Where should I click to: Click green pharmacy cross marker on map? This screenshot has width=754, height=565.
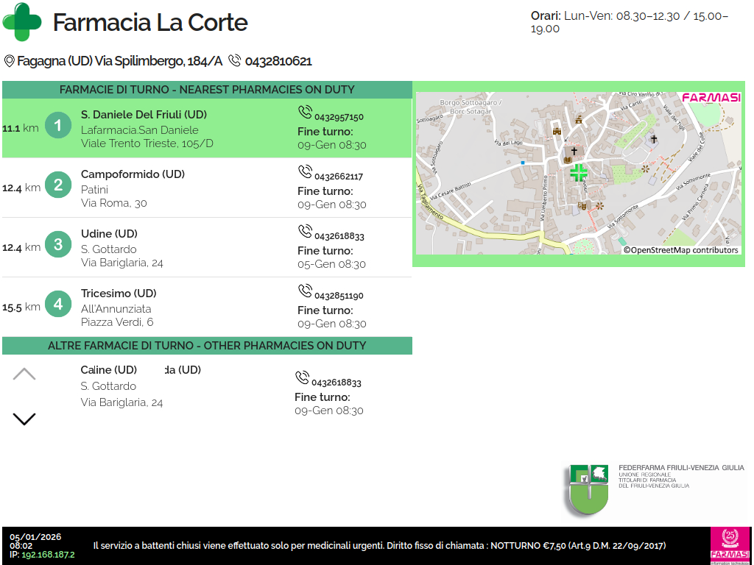pyautogui.click(x=579, y=173)
